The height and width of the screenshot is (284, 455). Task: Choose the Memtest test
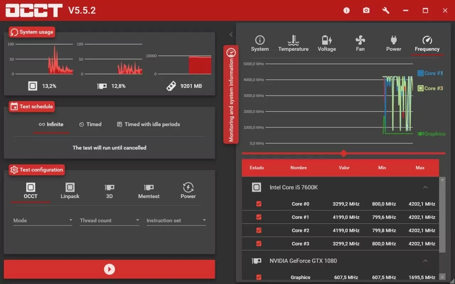(x=149, y=191)
